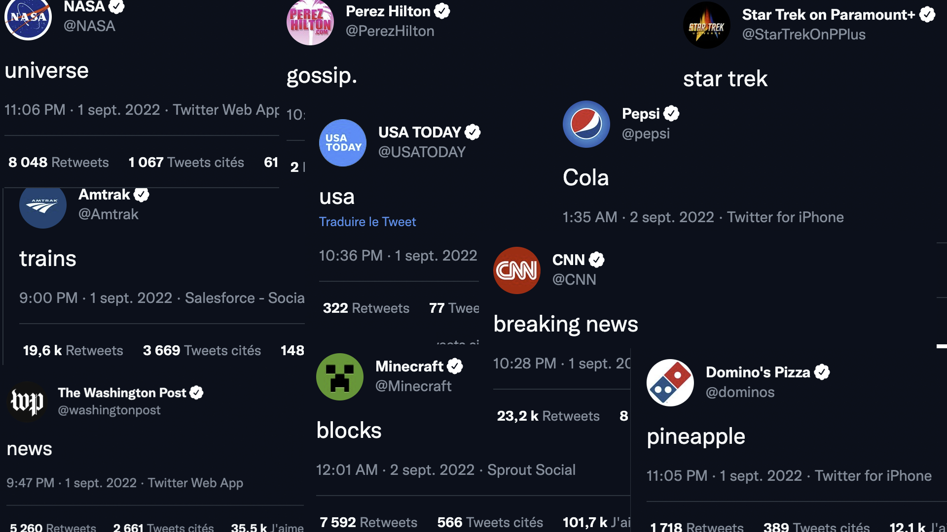Click the Twitter for iPhone source on Pepsi tweet
This screenshot has width=947, height=532.
(785, 217)
